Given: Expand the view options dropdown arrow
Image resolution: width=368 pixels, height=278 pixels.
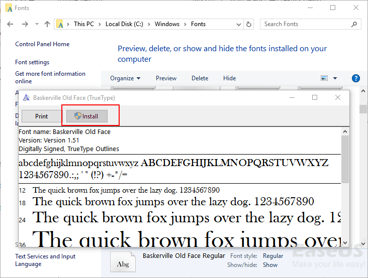Looking at the screenshot, I should (x=335, y=78).
